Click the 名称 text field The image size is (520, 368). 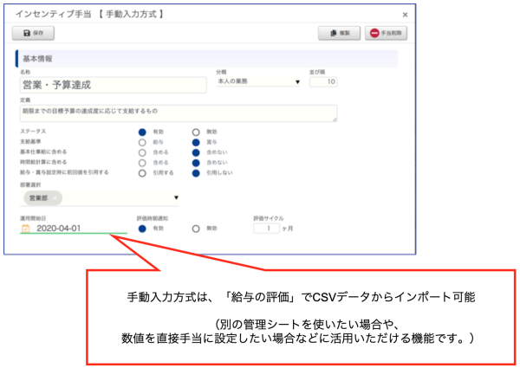click(x=113, y=85)
